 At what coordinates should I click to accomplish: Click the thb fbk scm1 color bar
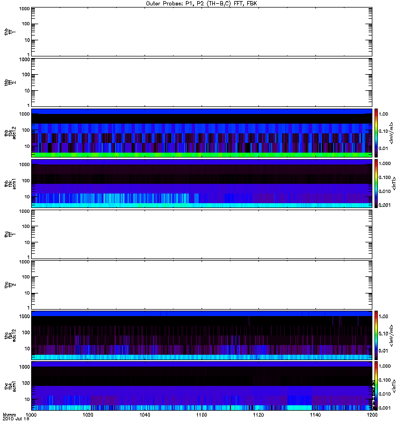tap(376, 183)
